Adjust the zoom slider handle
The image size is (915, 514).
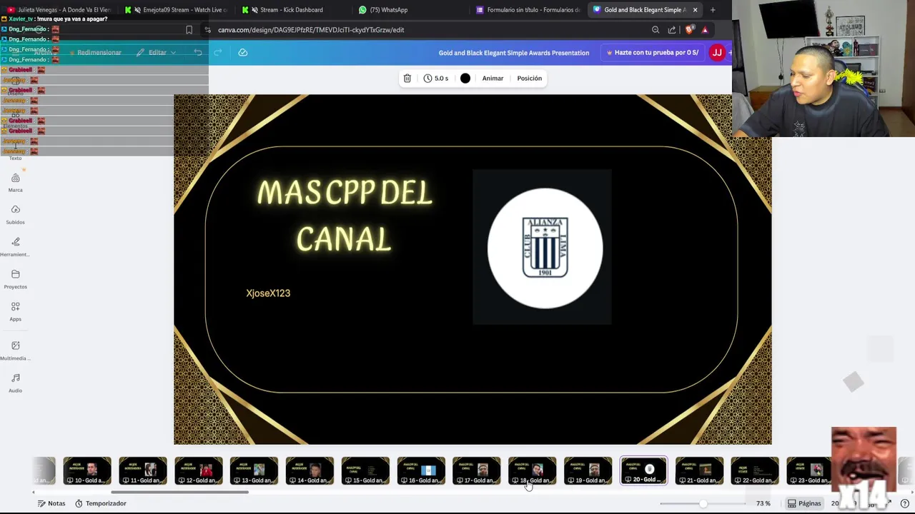click(703, 504)
